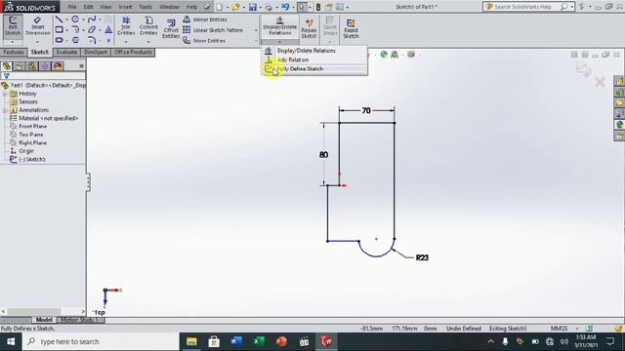The image size is (625, 351).
Task: Open the DisplayManager panel tab
Action: pyautogui.click(x=59, y=66)
